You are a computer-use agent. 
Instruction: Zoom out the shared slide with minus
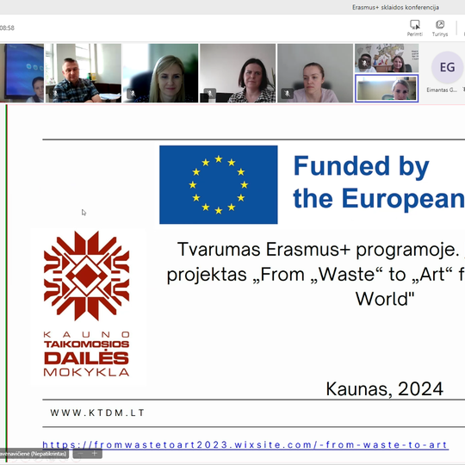pos(80,454)
